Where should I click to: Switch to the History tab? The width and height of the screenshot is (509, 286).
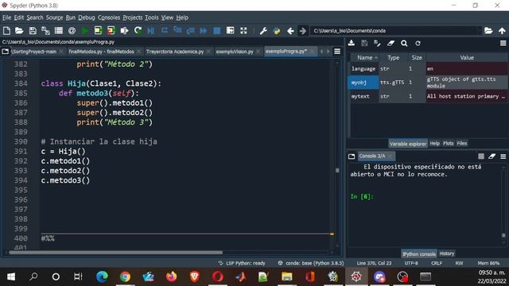pyautogui.click(x=447, y=253)
